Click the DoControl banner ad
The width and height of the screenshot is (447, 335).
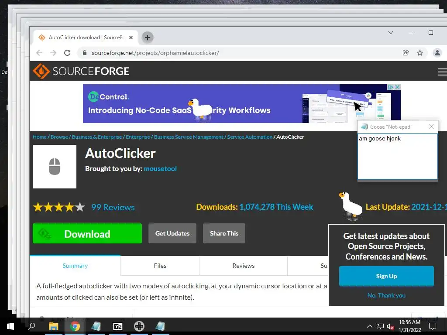(x=242, y=103)
